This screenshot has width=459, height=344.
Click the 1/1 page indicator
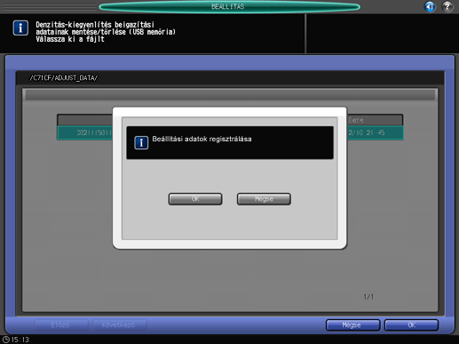tap(368, 297)
